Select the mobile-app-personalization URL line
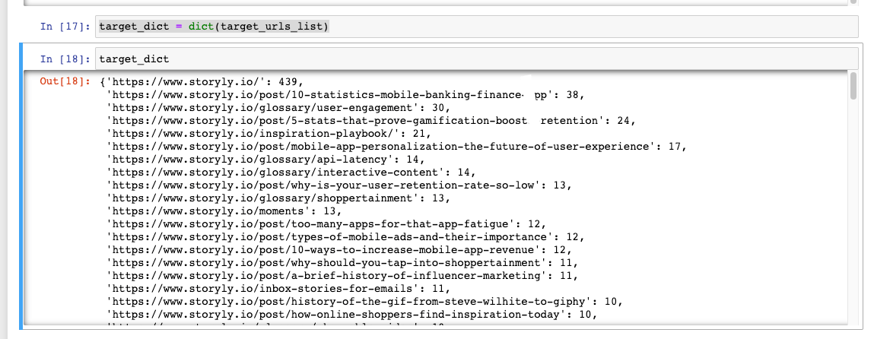The image size is (874, 339). click(x=397, y=147)
